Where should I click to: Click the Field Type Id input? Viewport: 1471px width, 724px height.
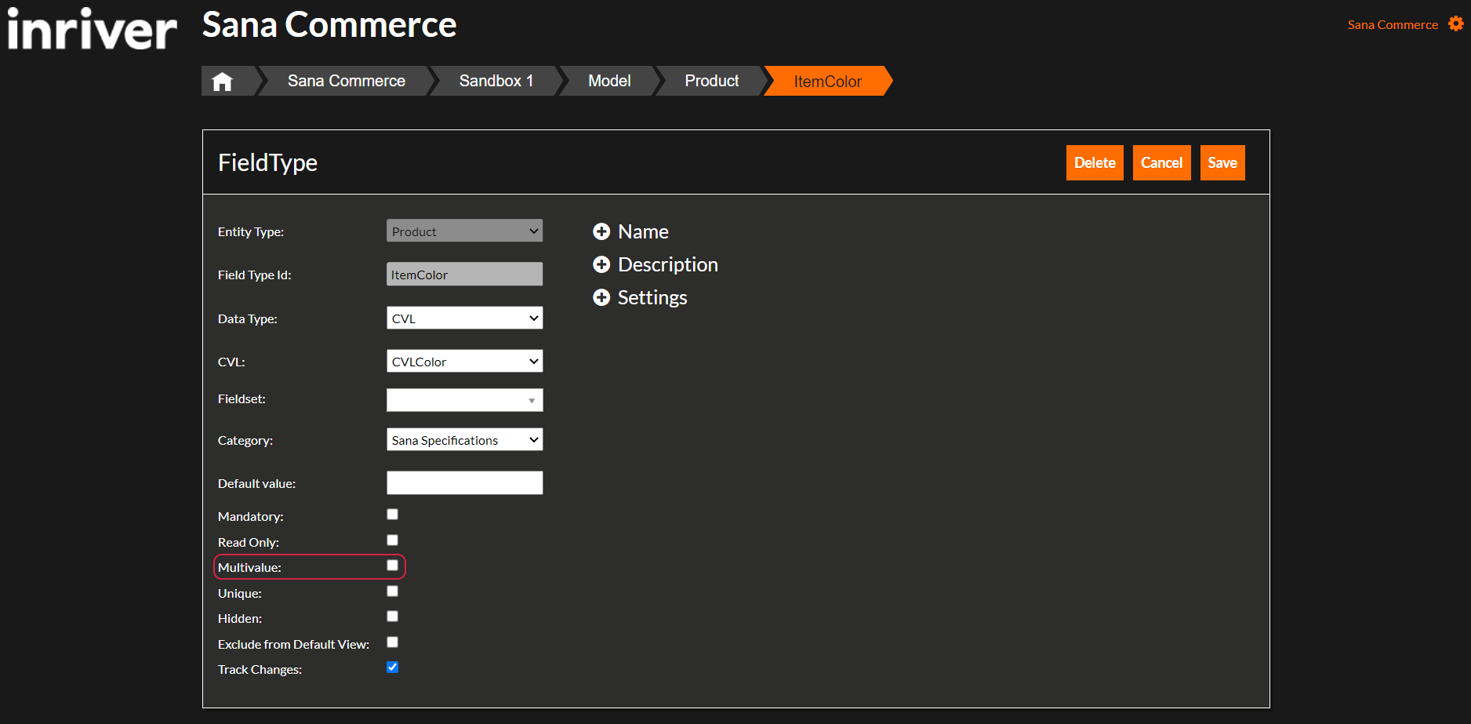pyautogui.click(x=464, y=274)
